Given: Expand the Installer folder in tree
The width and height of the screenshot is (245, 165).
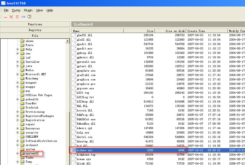Looking at the screenshot, I should [x=17, y=62].
